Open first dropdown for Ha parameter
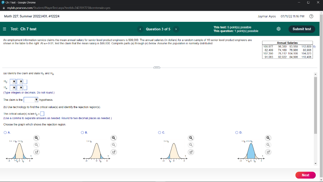 [x=13, y=88]
